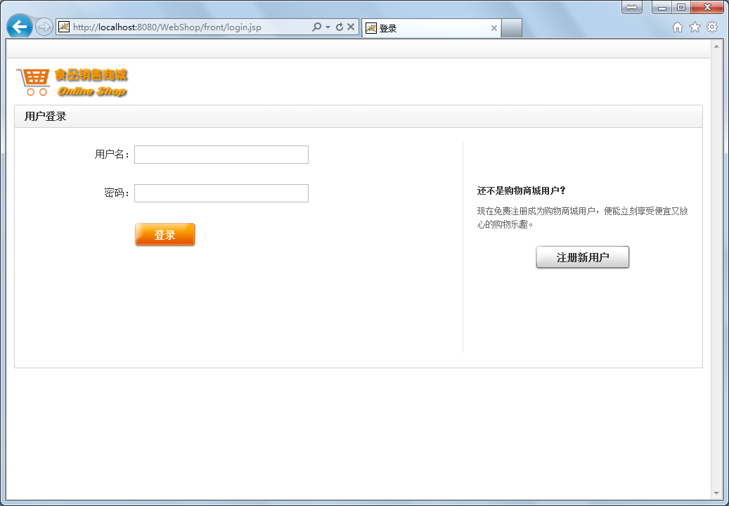This screenshot has height=506, width=729.
Task: Close the 登录 tab
Action: [x=493, y=28]
